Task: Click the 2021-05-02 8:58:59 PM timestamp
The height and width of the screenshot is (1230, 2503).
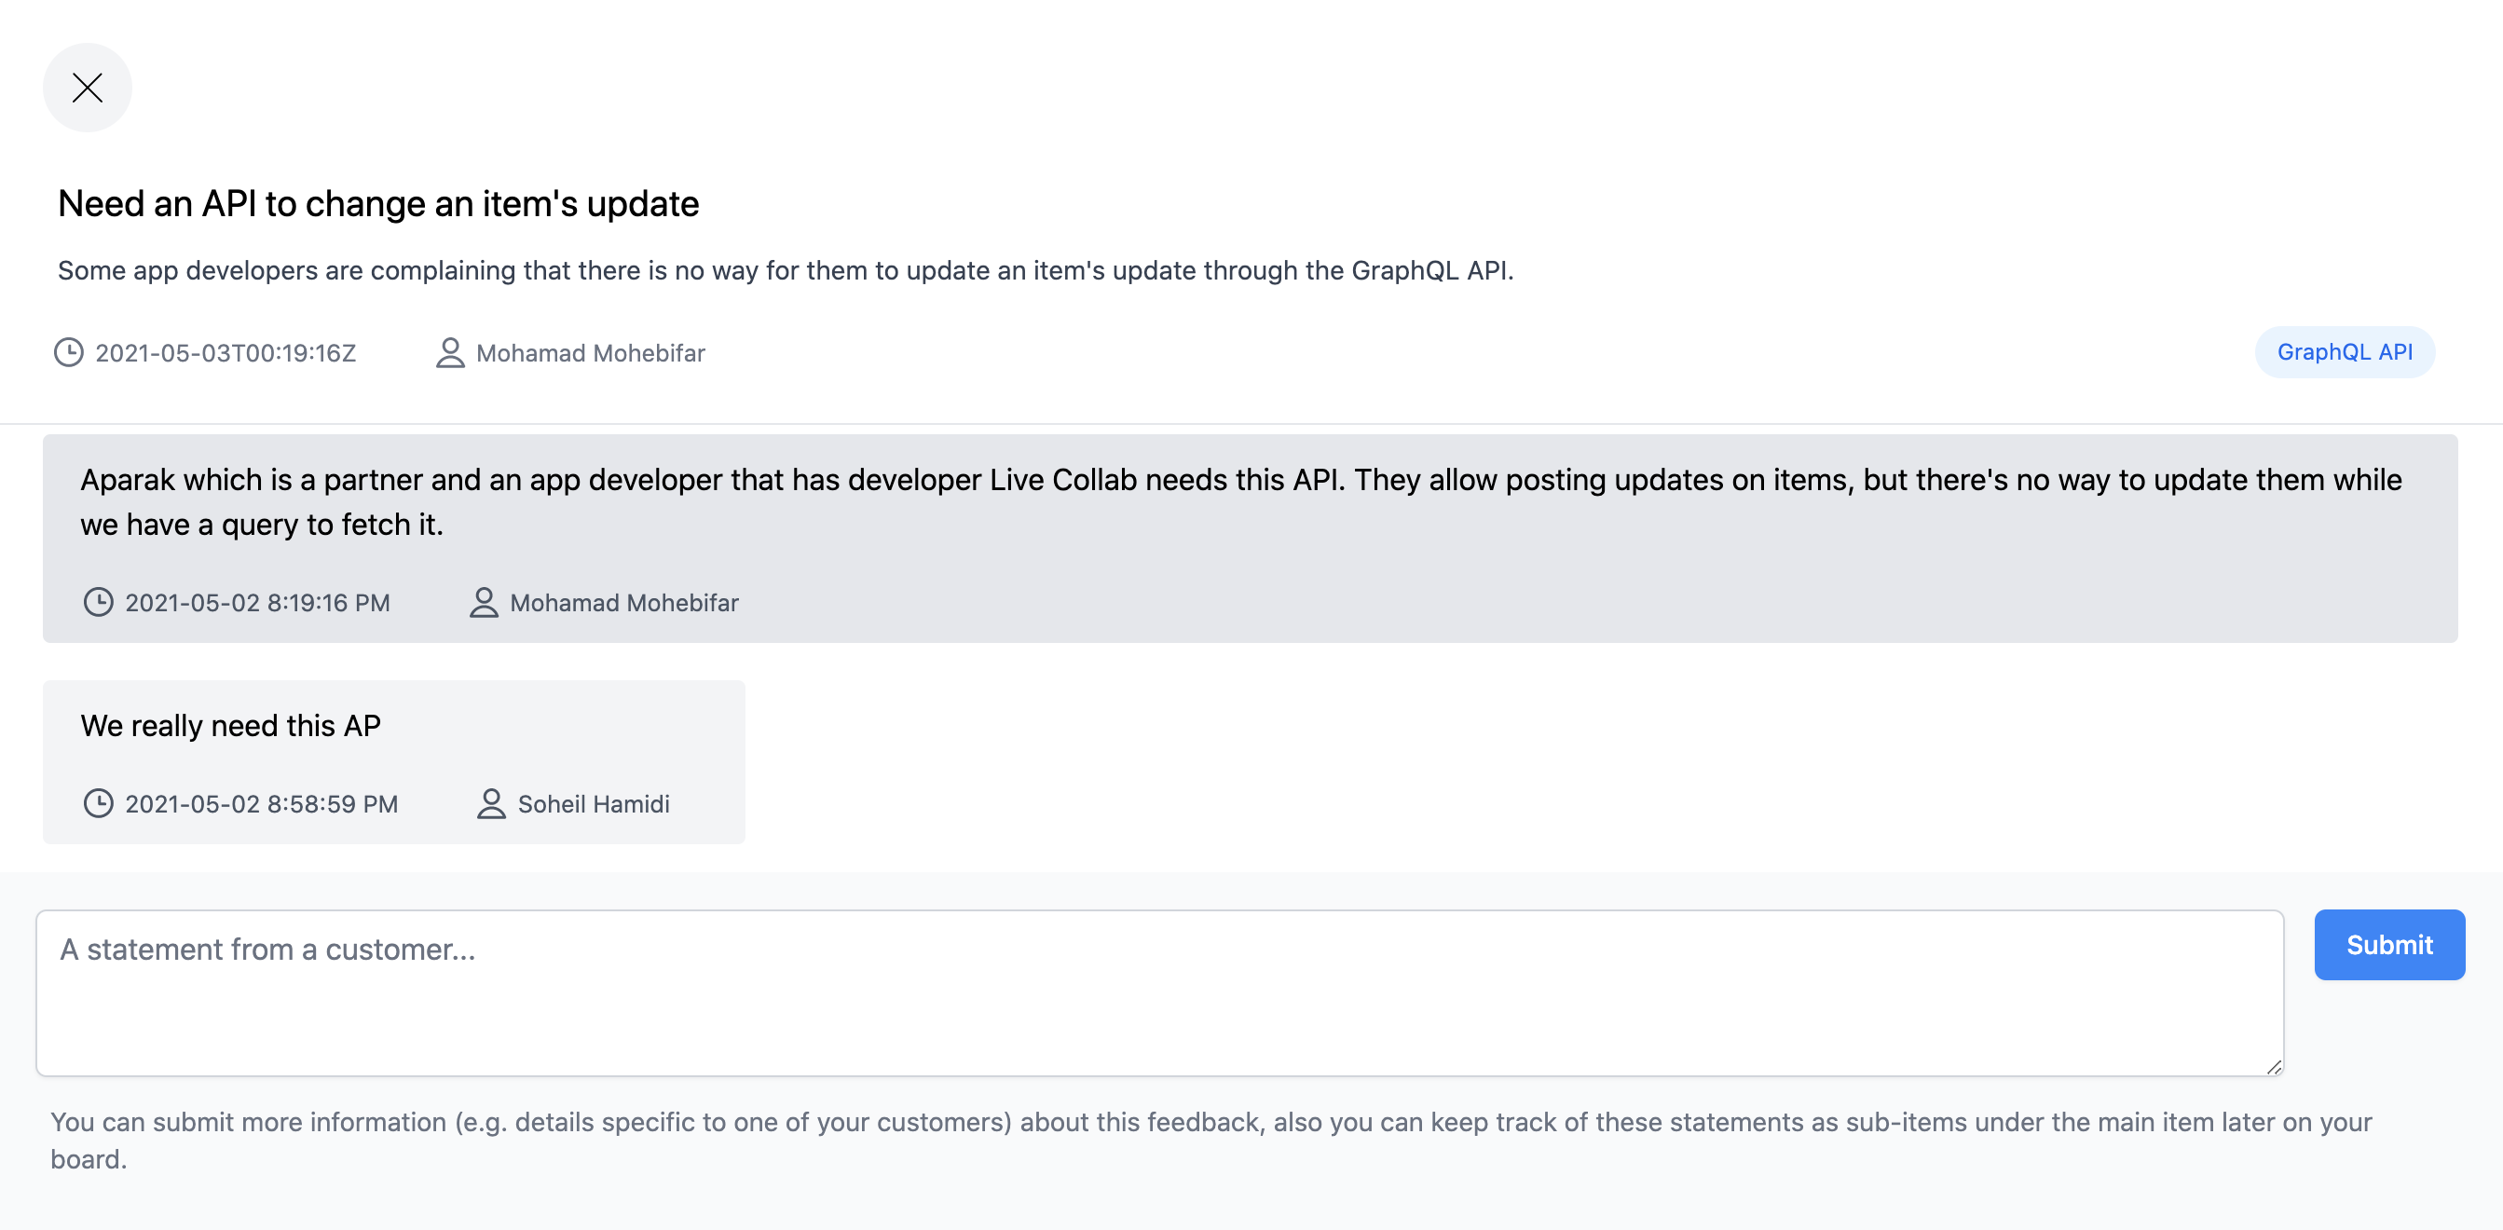Action: point(261,804)
